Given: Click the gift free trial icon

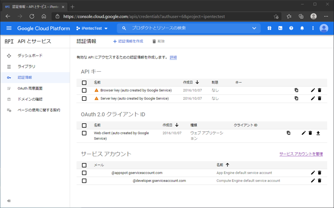Looking at the screenshot, I should (270, 28).
